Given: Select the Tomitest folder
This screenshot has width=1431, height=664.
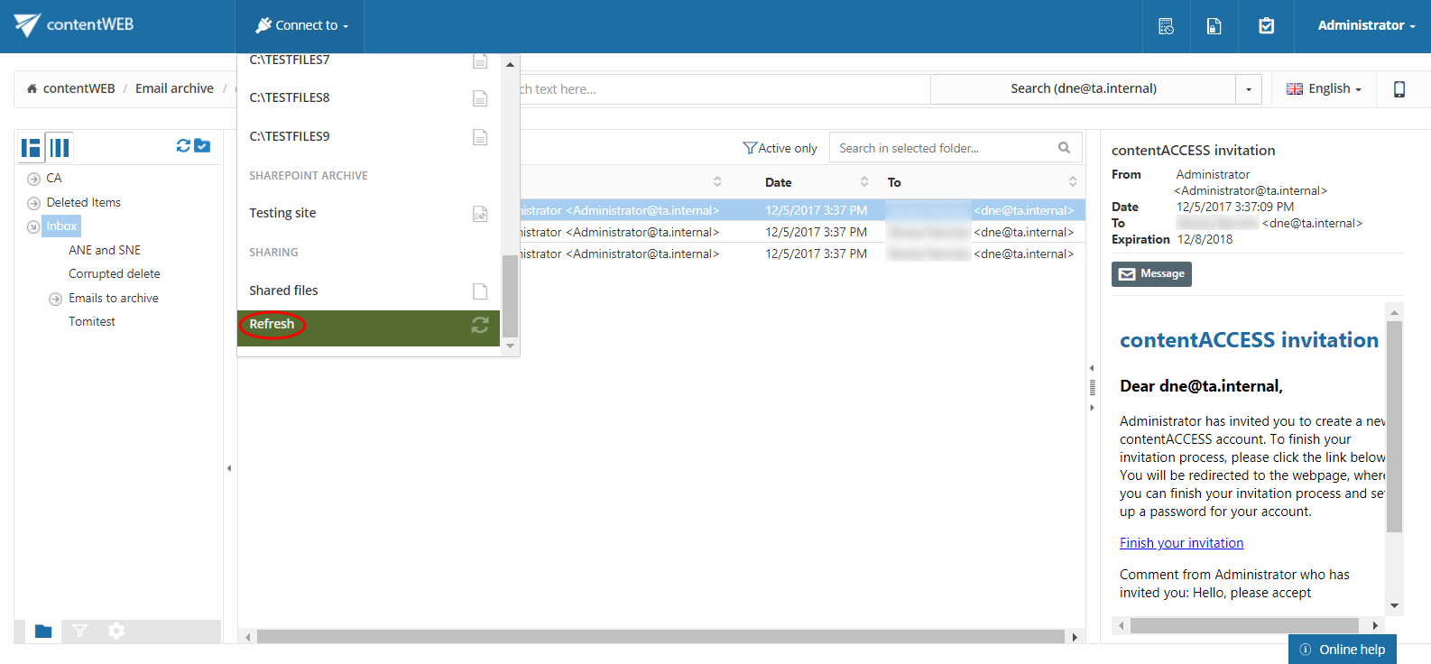Looking at the screenshot, I should point(92,321).
